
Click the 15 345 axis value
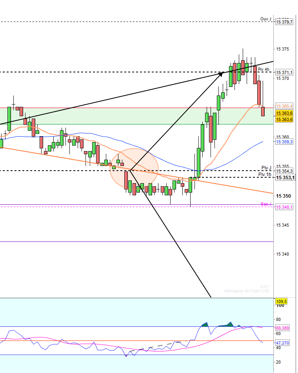tap(282, 225)
